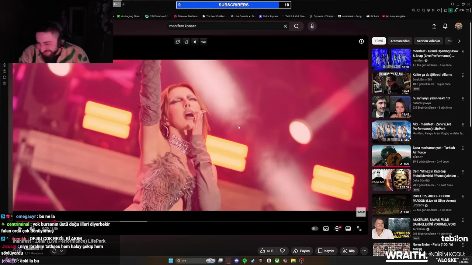Open Spotify from the taskbar

pos(244,261)
